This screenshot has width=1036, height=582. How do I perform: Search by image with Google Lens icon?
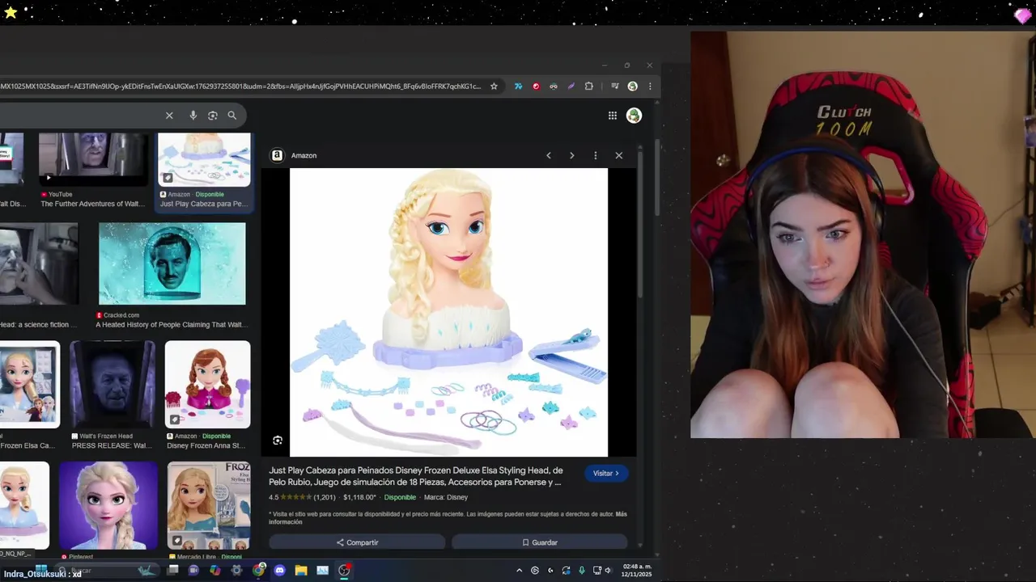pos(212,116)
